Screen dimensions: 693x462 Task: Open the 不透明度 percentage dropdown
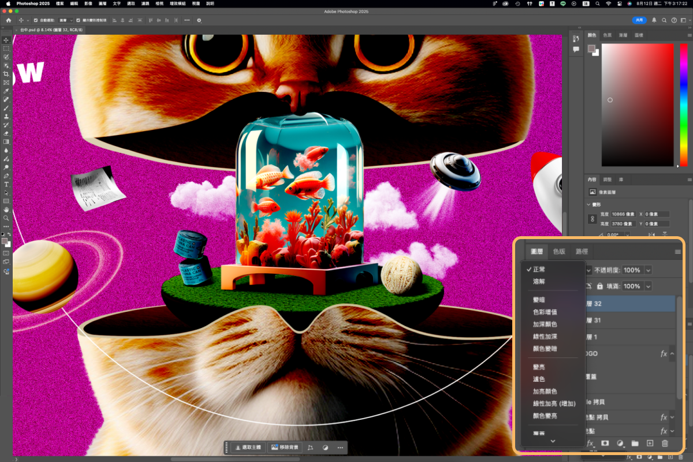[649, 270]
